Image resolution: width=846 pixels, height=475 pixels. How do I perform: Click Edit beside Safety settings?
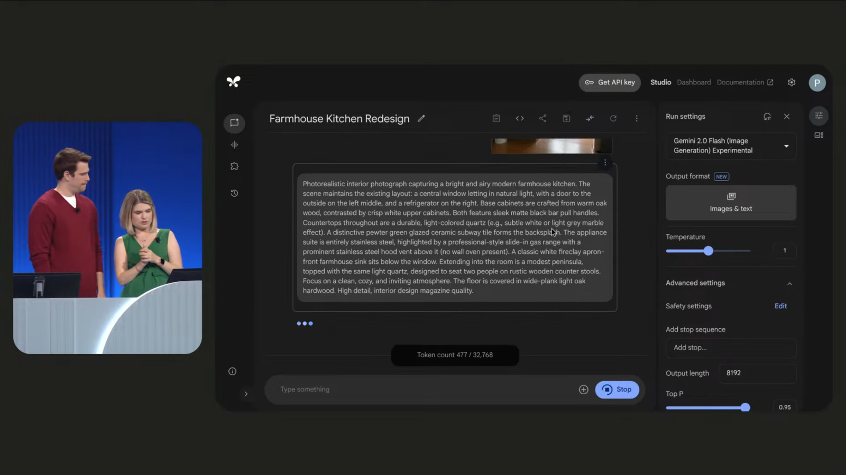(780, 306)
